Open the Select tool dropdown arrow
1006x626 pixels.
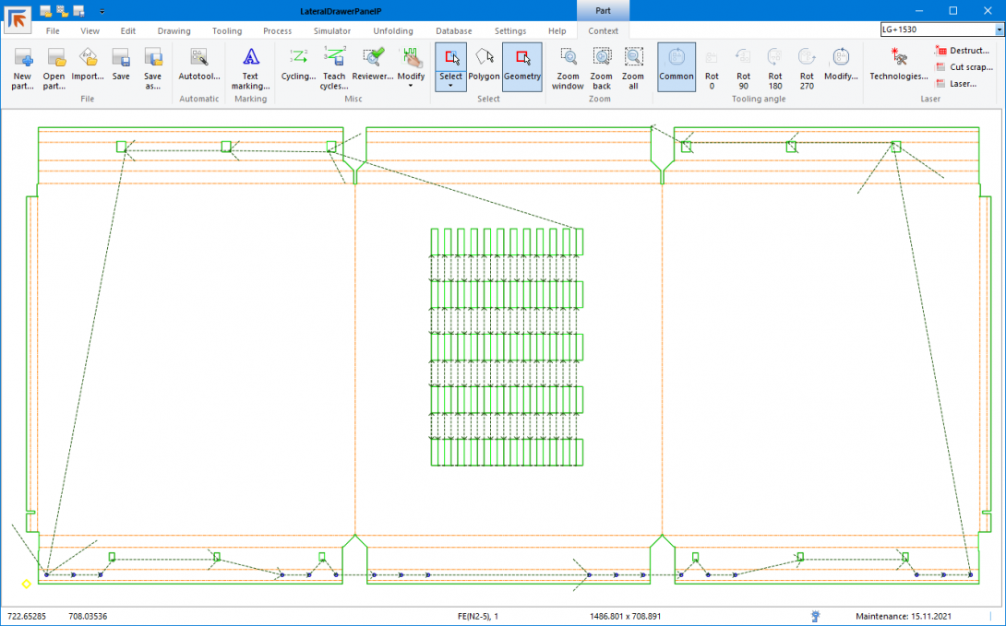pyautogui.click(x=450, y=85)
